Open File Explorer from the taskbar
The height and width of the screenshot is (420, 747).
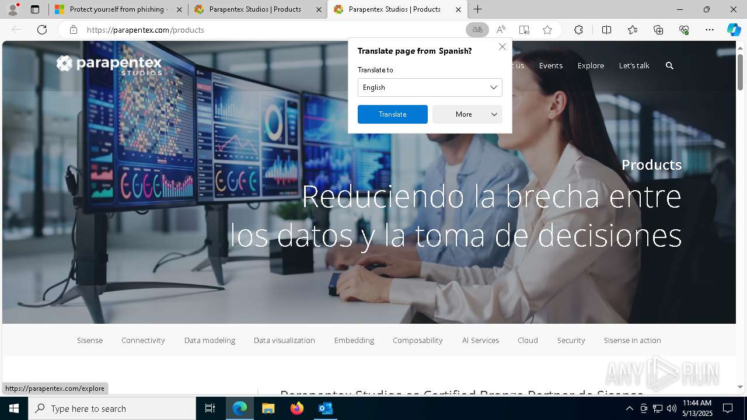pyautogui.click(x=268, y=408)
